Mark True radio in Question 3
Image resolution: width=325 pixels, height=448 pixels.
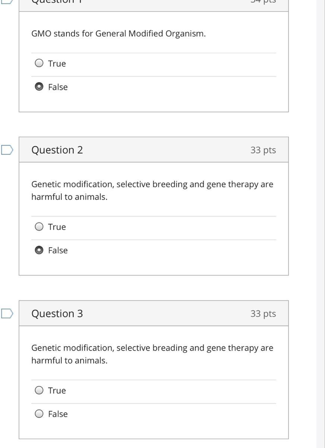39,391
